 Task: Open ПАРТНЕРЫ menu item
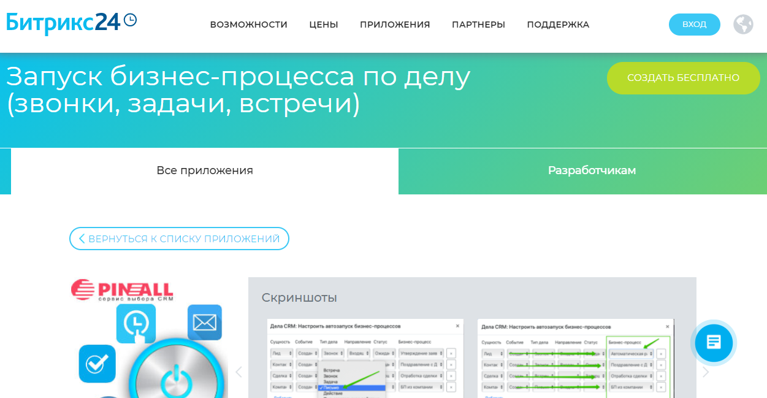click(478, 25)
